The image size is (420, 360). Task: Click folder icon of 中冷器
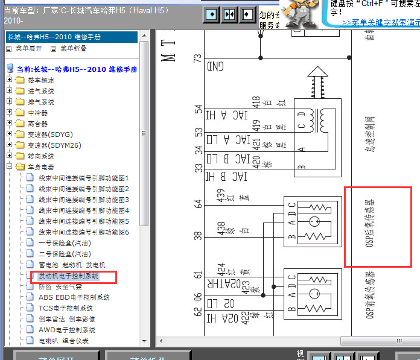[x=20, y=112]
